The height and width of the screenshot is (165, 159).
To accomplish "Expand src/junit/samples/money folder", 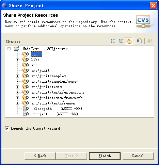I will [17, 81].
